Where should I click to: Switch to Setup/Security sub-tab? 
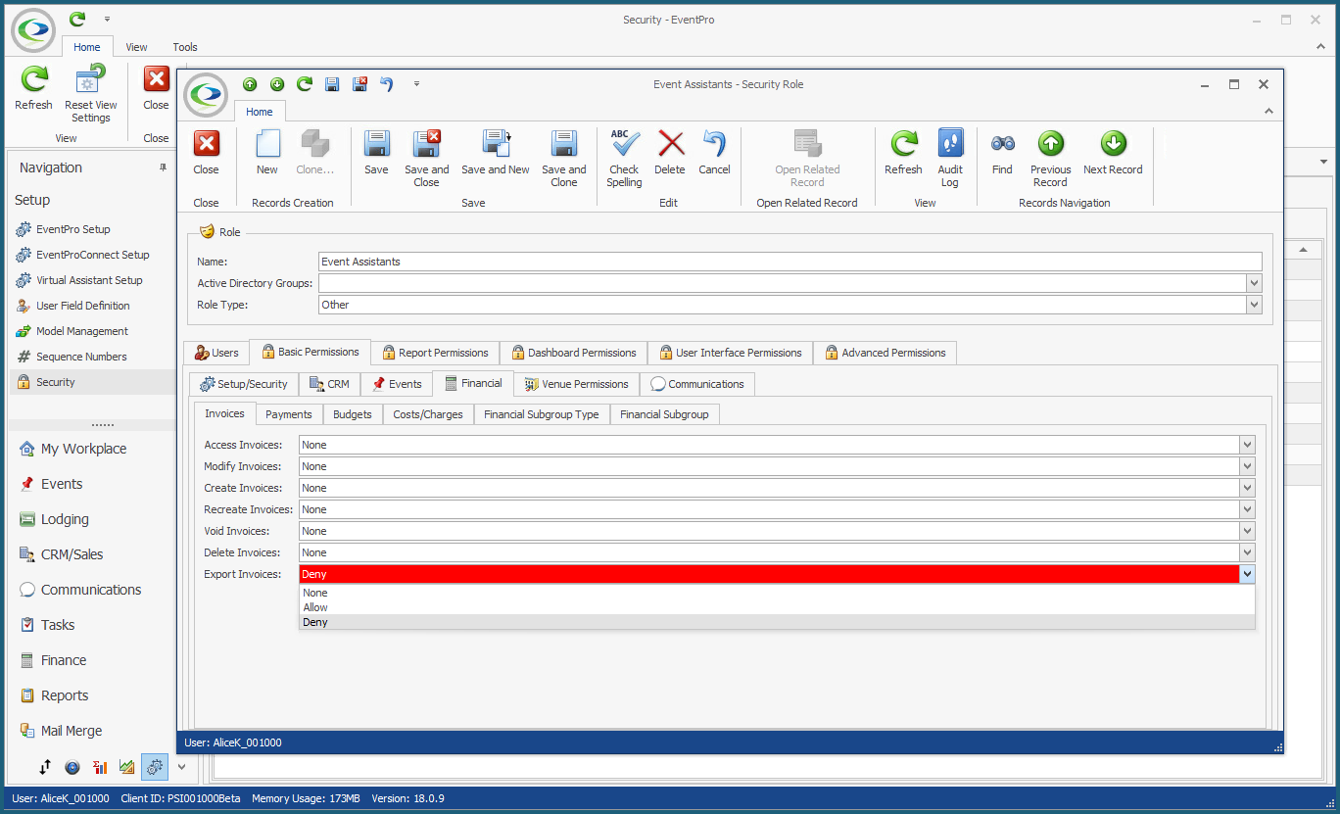coord(244,384)
